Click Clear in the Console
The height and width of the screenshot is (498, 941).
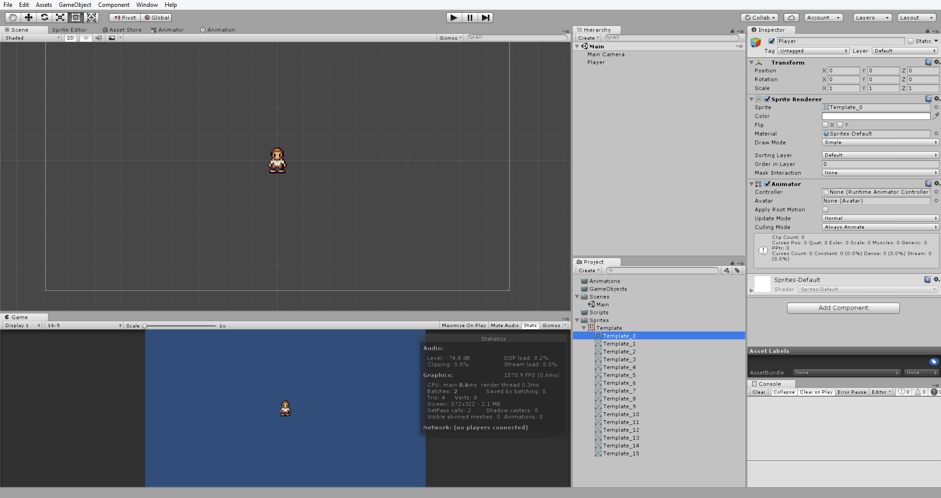[x=758, y=392]
